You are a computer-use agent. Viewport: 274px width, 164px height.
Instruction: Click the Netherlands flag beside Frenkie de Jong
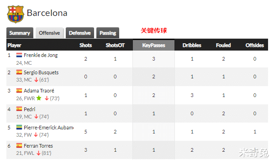click(19, 55)
